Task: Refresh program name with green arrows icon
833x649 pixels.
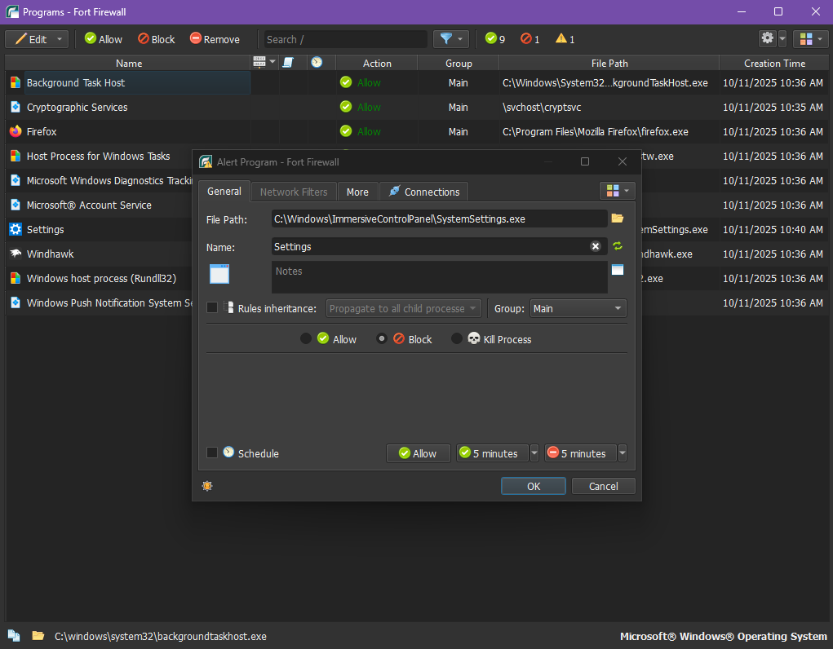Action: point(618,246)
